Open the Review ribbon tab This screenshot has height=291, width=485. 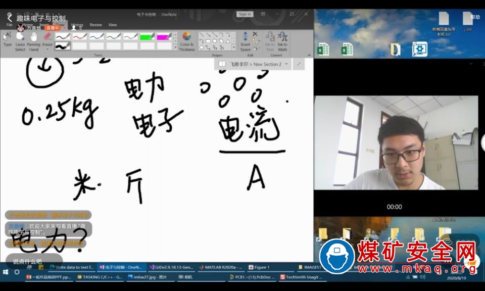pyautogui.click(x=95, y=25)
